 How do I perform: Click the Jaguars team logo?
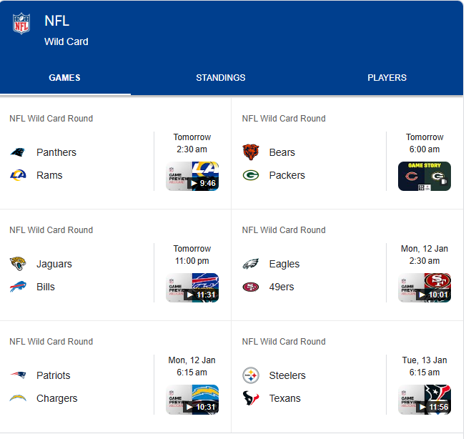pyautogui.click(x=18, y=264)
